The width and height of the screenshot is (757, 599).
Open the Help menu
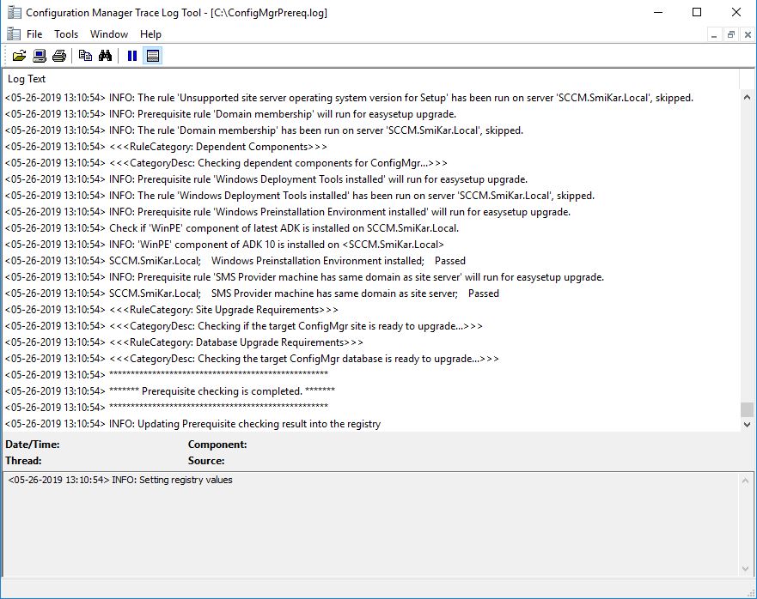pos(150,34)
